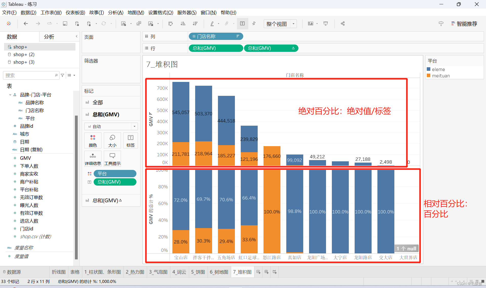
Task: Switch to the 5_饼图 sheet tab
Action: pyautogui.click(x=198, y=272)
